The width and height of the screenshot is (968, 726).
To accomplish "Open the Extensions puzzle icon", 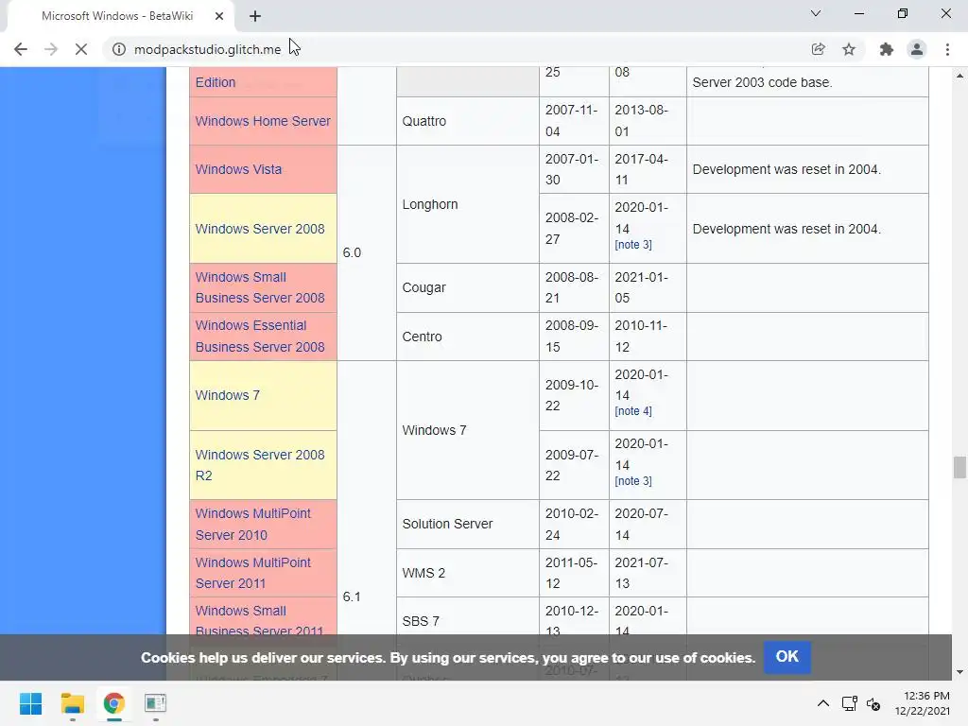I will (x=887, y=49).
